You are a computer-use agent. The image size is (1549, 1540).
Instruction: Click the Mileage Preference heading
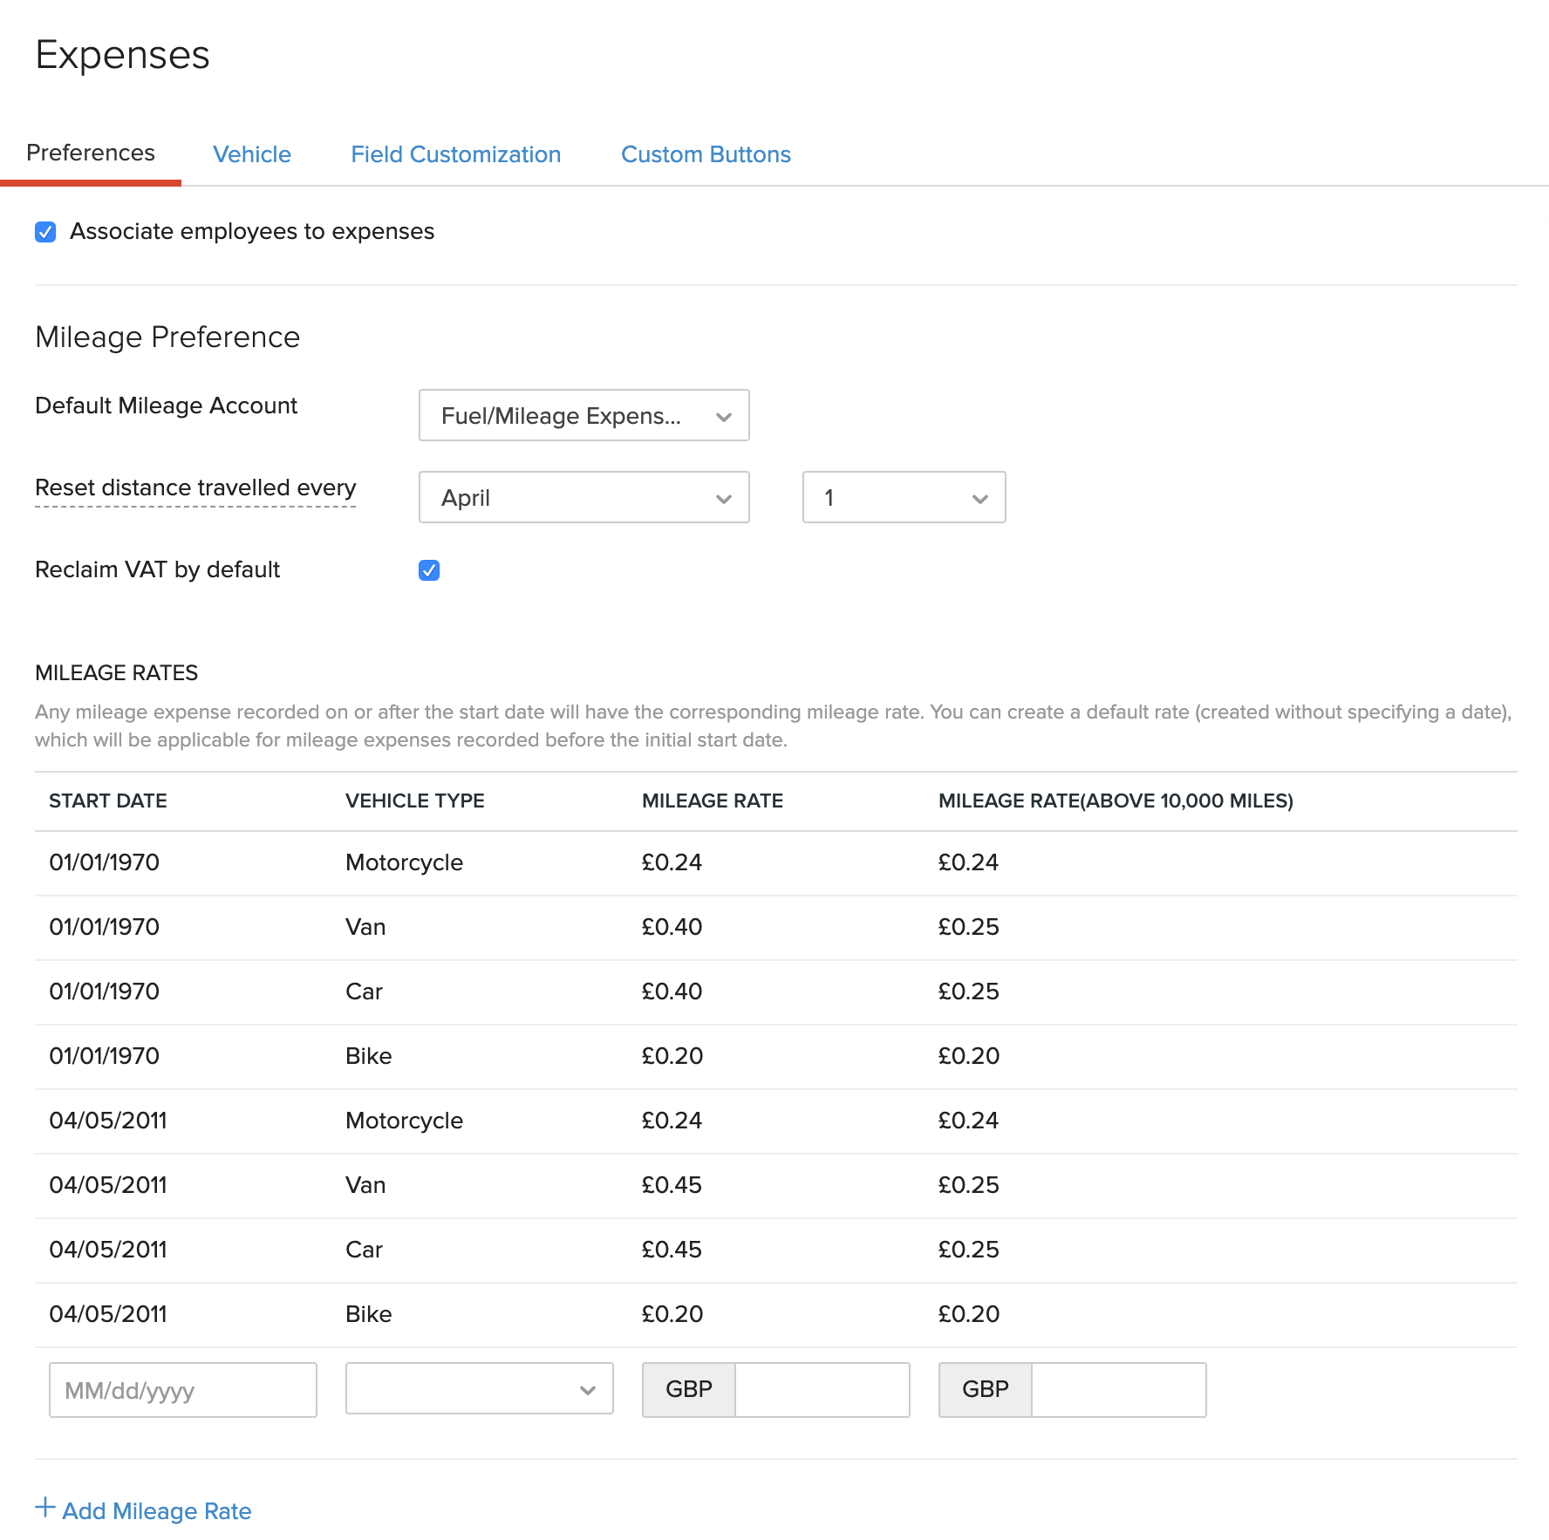click(x=167, y=337)
